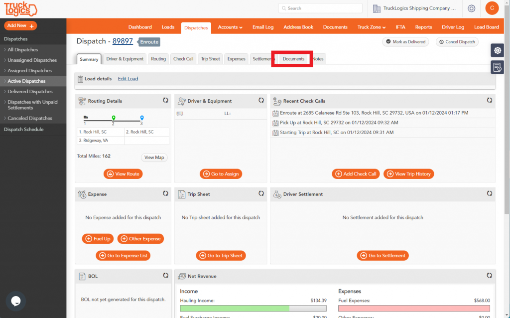Refresh the Recent Check Calls panel
Viewport: 510px width, 318px height.
(490, 101)
